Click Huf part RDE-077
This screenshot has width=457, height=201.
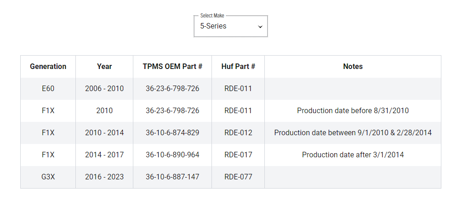[238, 177]
